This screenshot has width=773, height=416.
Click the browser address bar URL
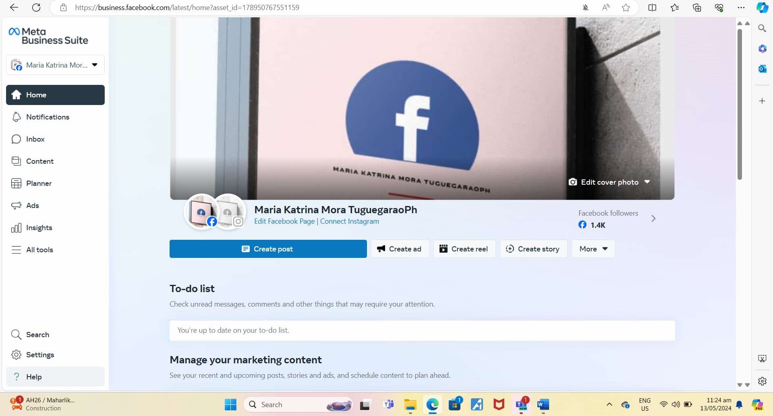187,8
